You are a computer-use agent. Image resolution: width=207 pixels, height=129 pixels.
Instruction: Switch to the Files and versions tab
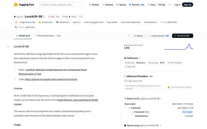coord(47,36)
